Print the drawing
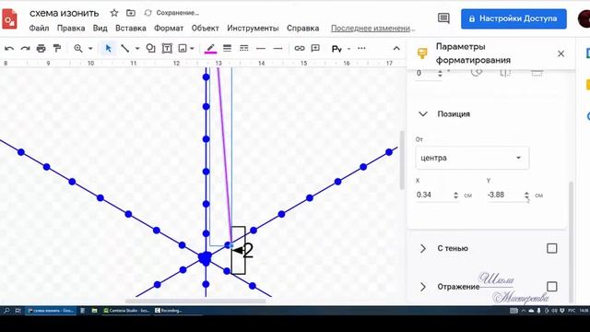The image size is (590, 332). (x=41, y=49)
